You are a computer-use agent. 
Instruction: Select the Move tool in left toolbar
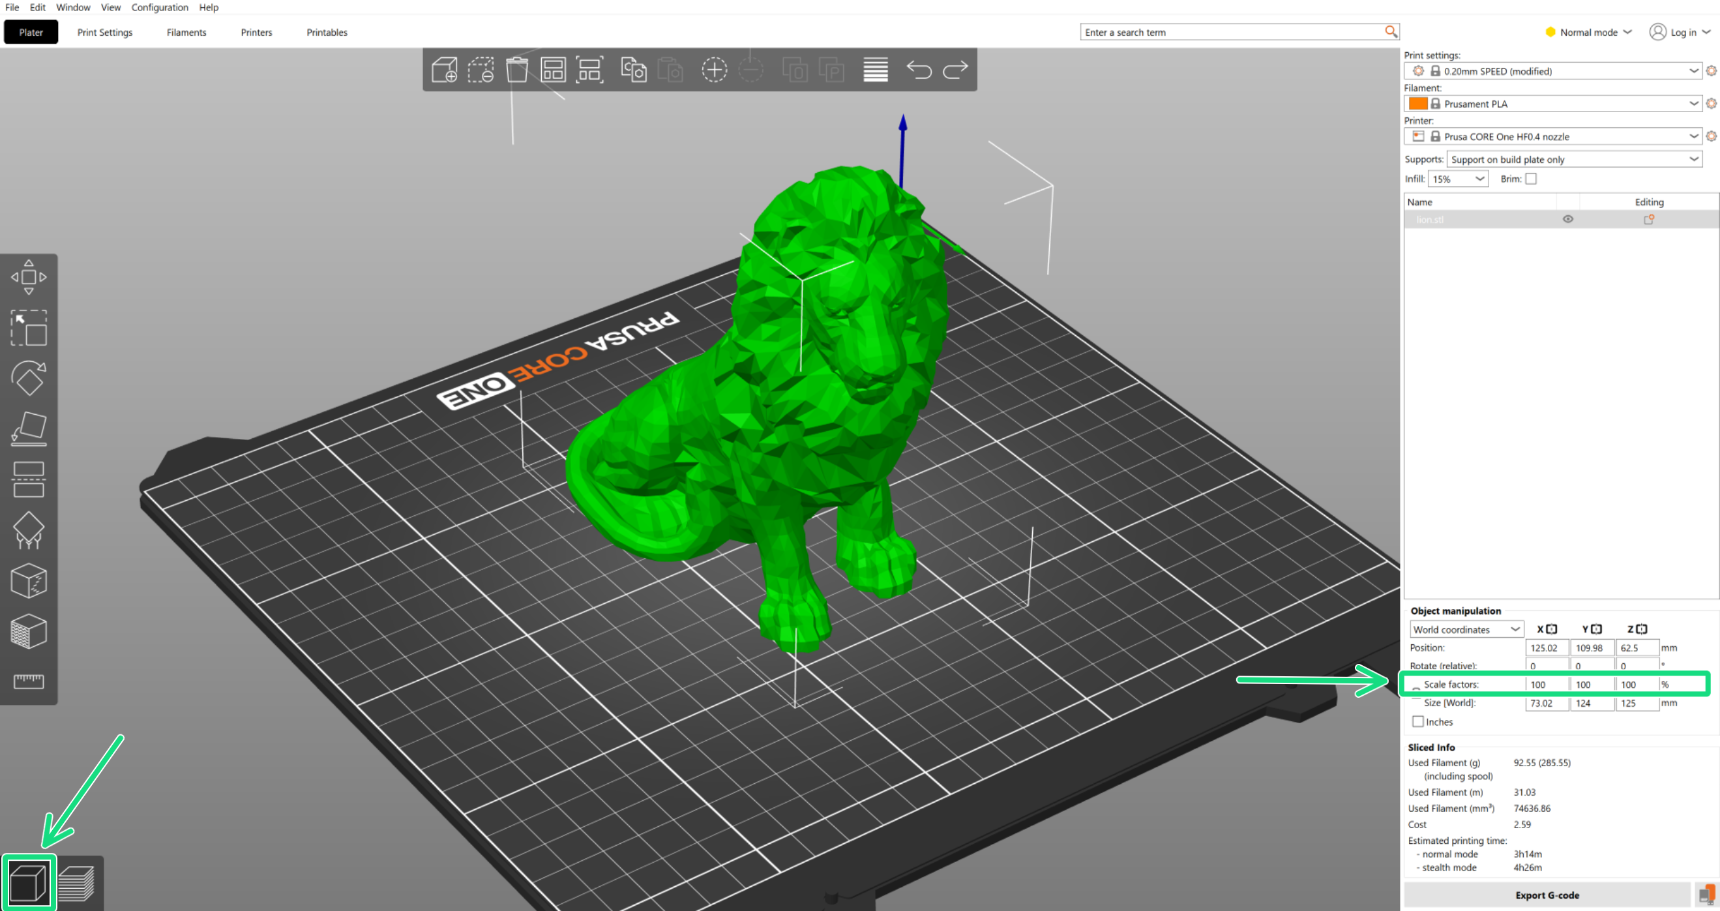28,277
